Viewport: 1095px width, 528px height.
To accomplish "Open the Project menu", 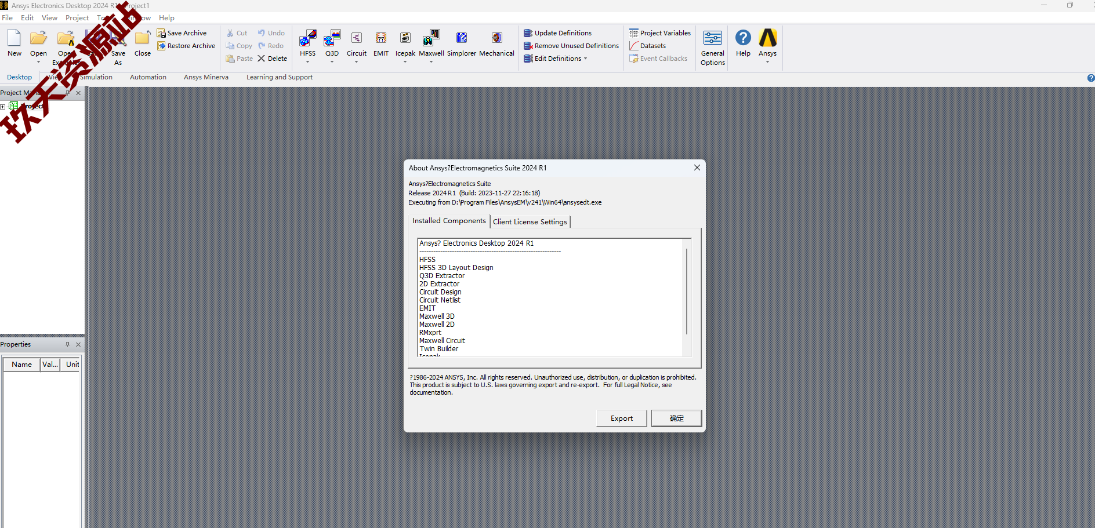I will click(x=77, y=18).
